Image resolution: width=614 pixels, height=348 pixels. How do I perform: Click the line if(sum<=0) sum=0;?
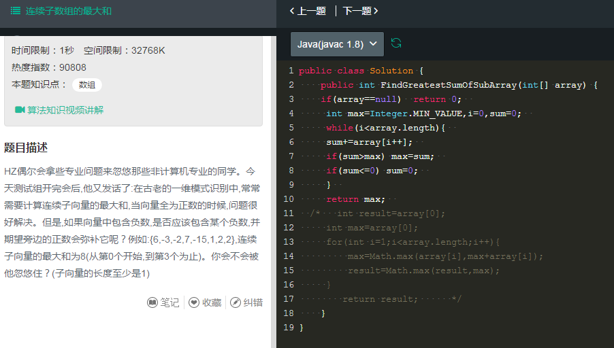point(372,171)
